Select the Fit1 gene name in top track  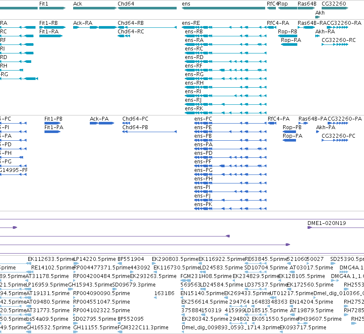pyautogui.click(x=44, y=4)
